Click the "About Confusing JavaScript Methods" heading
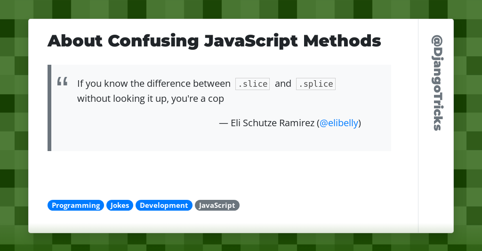The height and width of the screenshot is (251, 482). (214, 41)
